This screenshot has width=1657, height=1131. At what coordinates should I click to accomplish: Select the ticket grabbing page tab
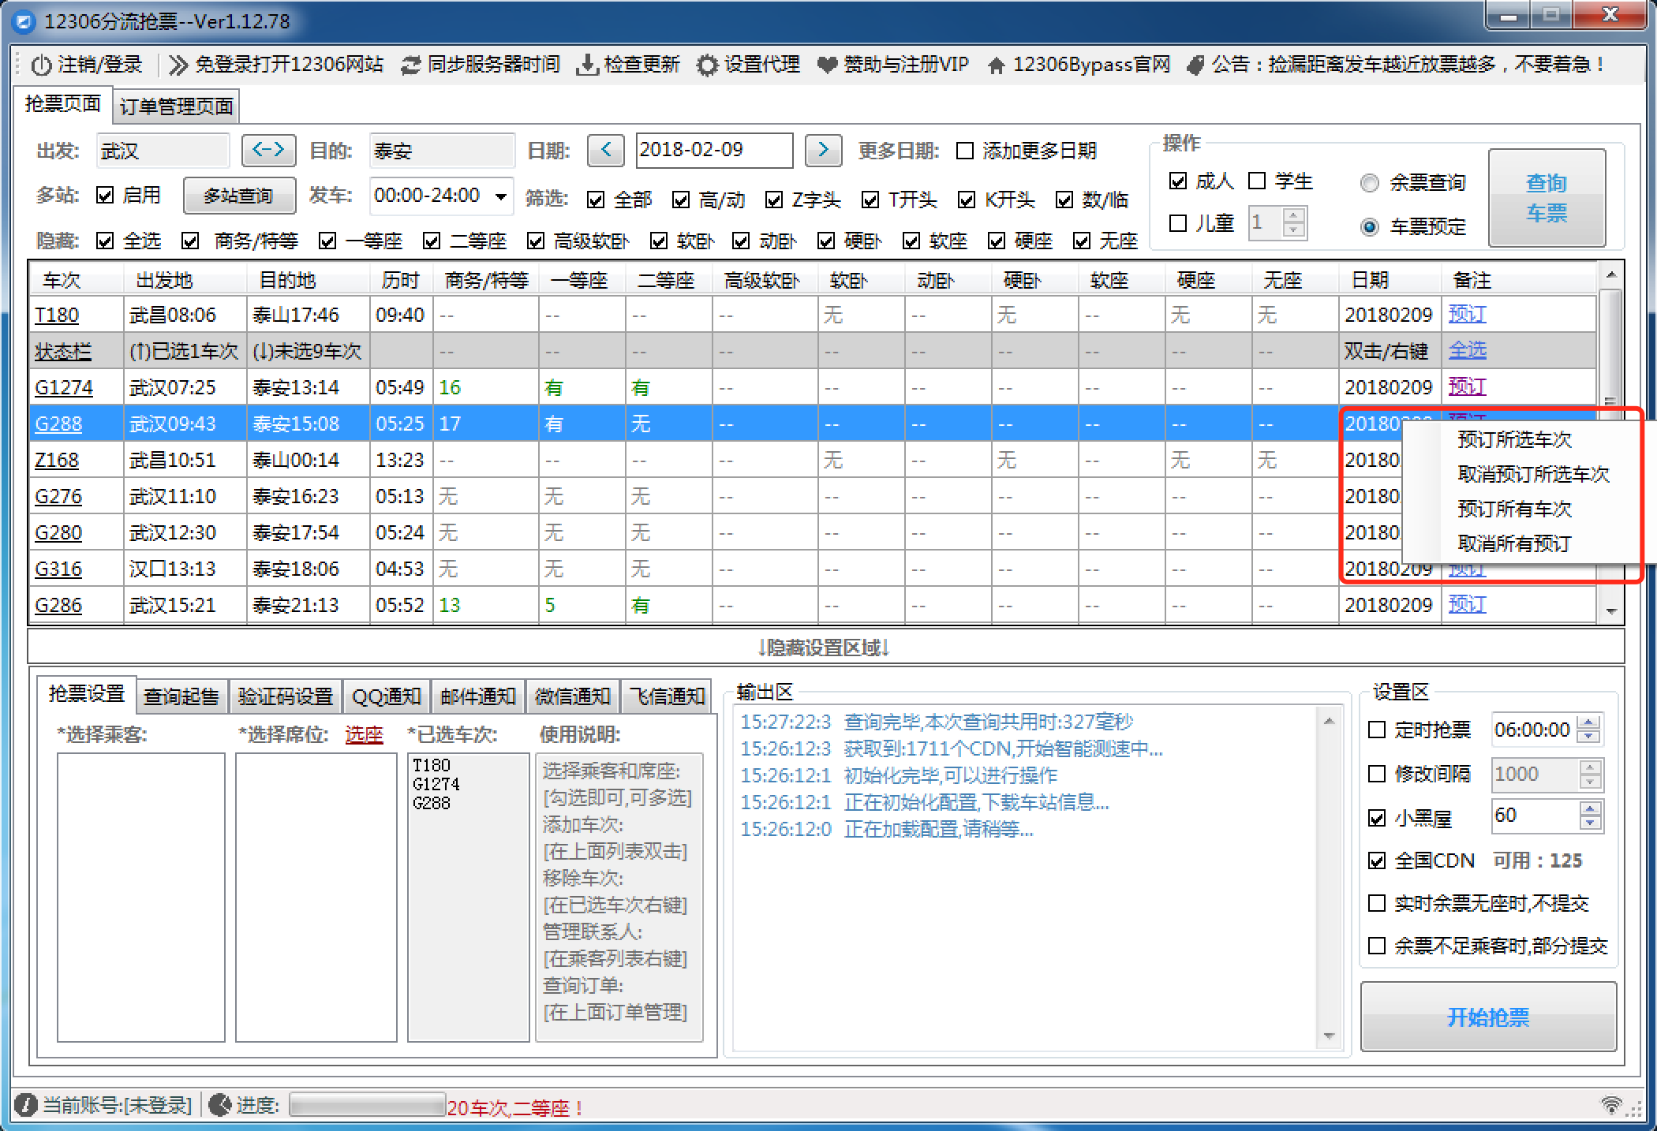click(x=63, y=104)
